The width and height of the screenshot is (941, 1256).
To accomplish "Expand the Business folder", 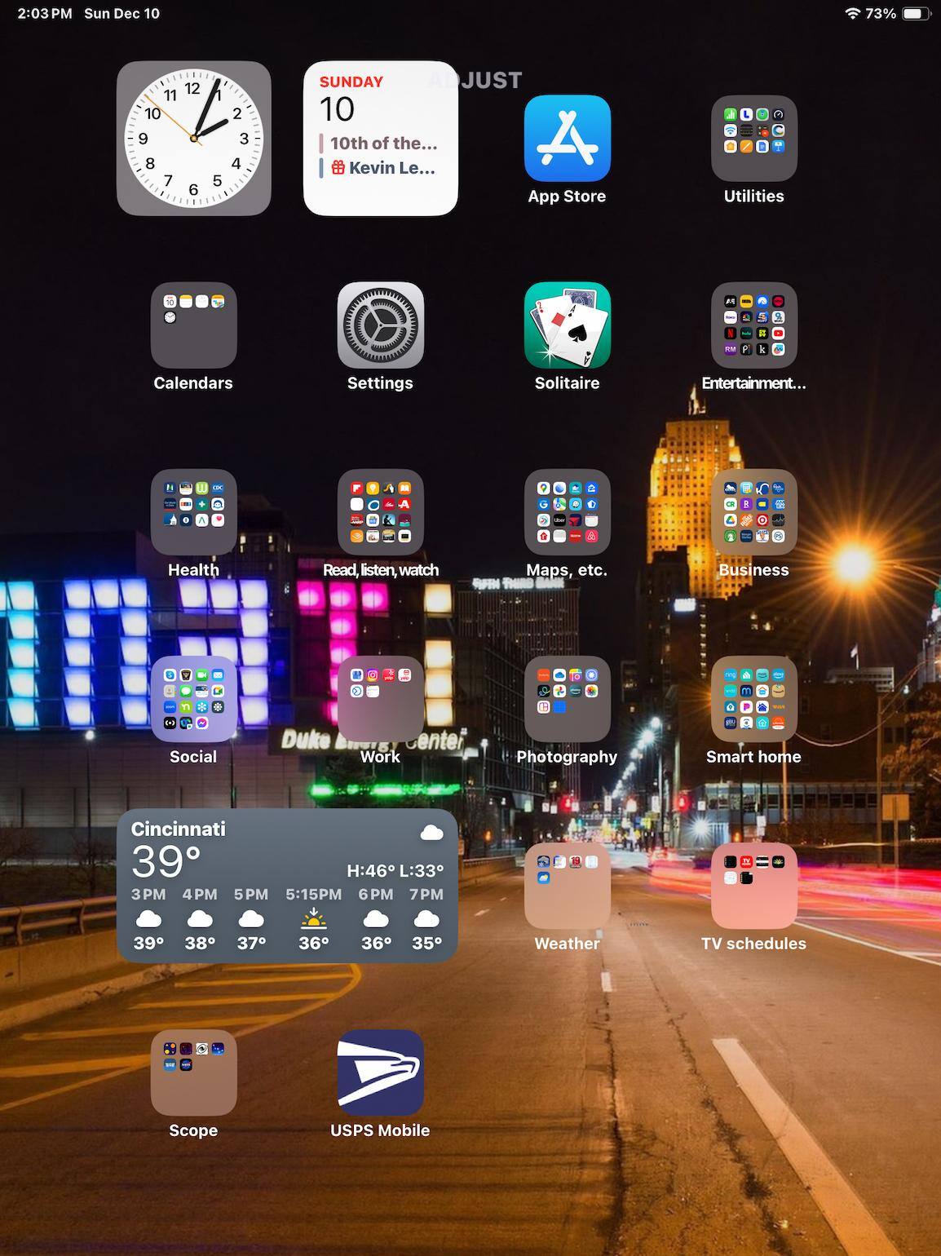I will [753, 512].
